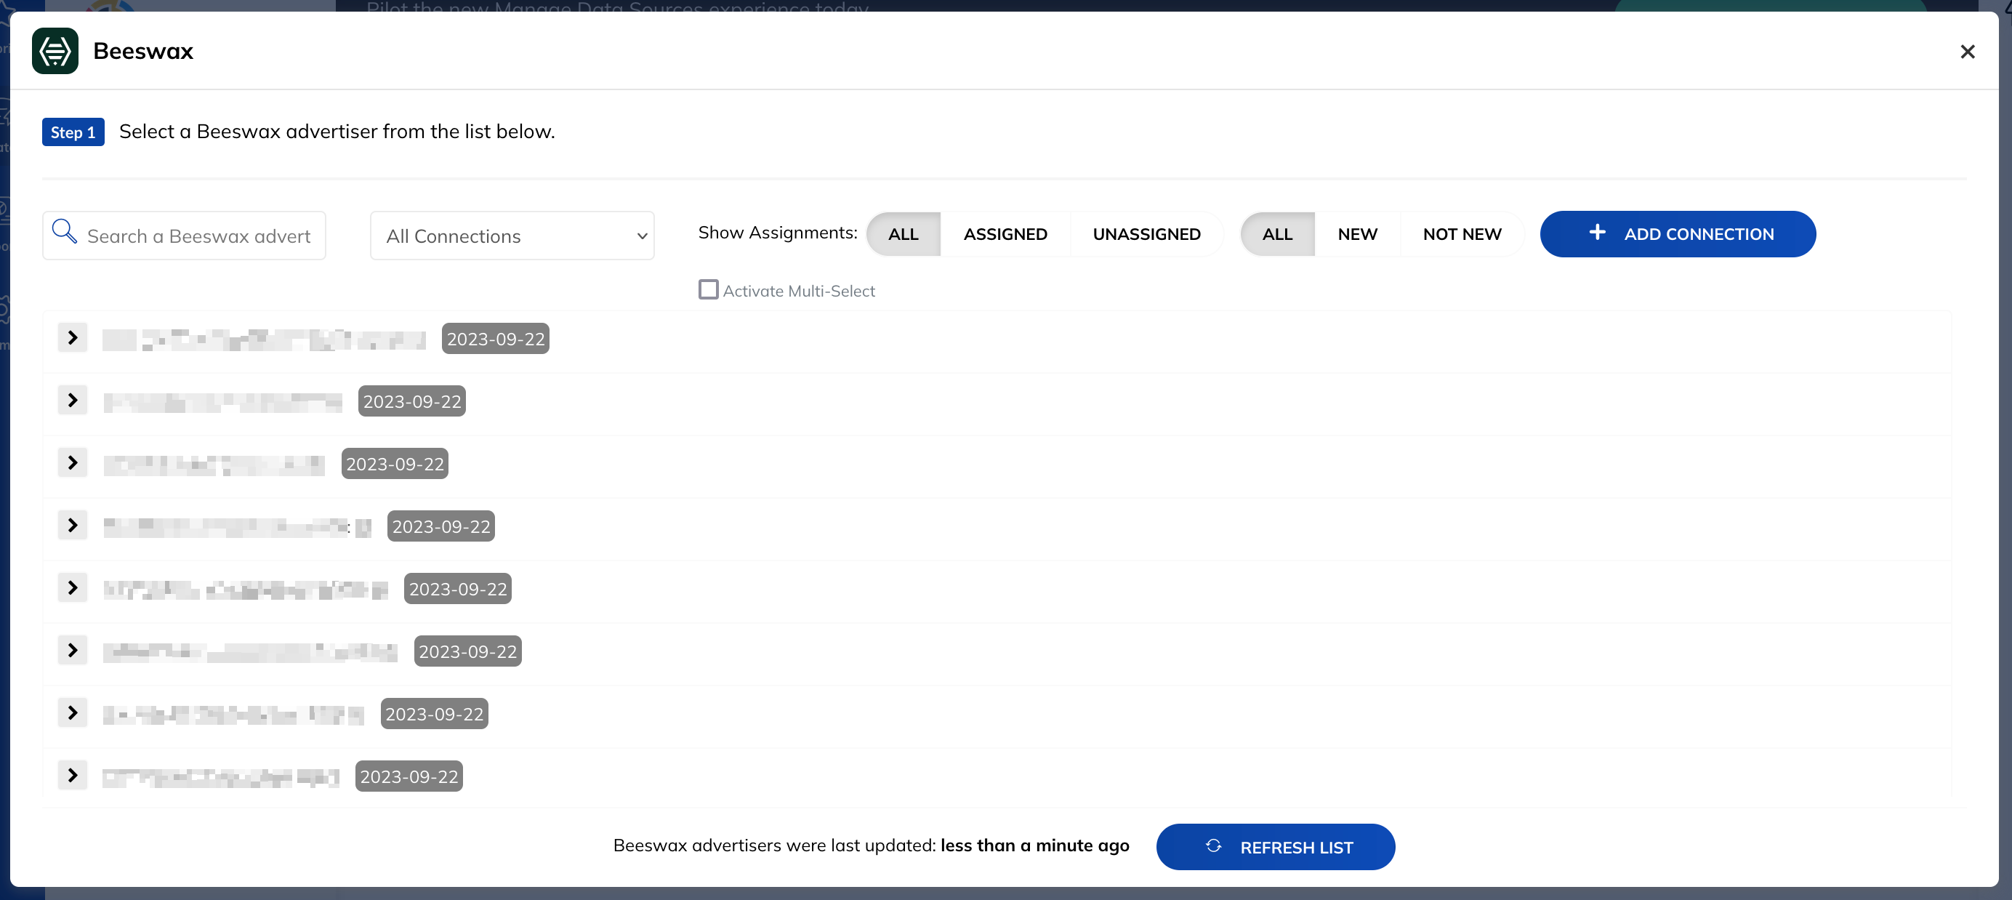The height and width of the screenshot is (900, 2012).
Task: Expand the fifth advertiser row
Action: point(73,587)
